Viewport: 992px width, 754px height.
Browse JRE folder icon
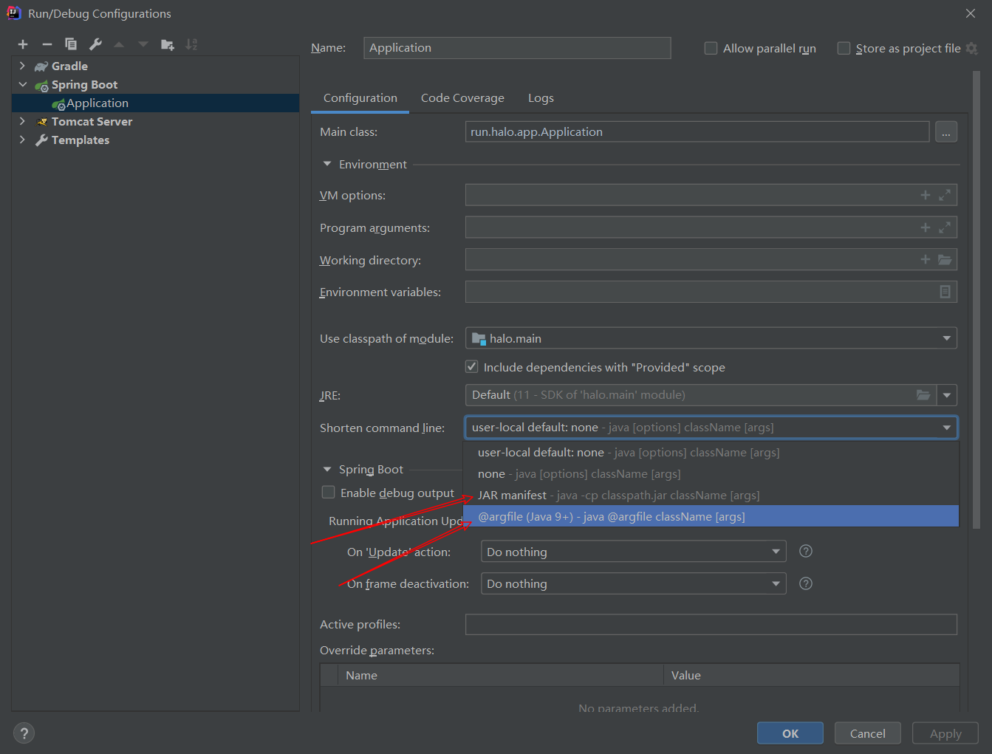pyautogui.click(x=923, y=395)
